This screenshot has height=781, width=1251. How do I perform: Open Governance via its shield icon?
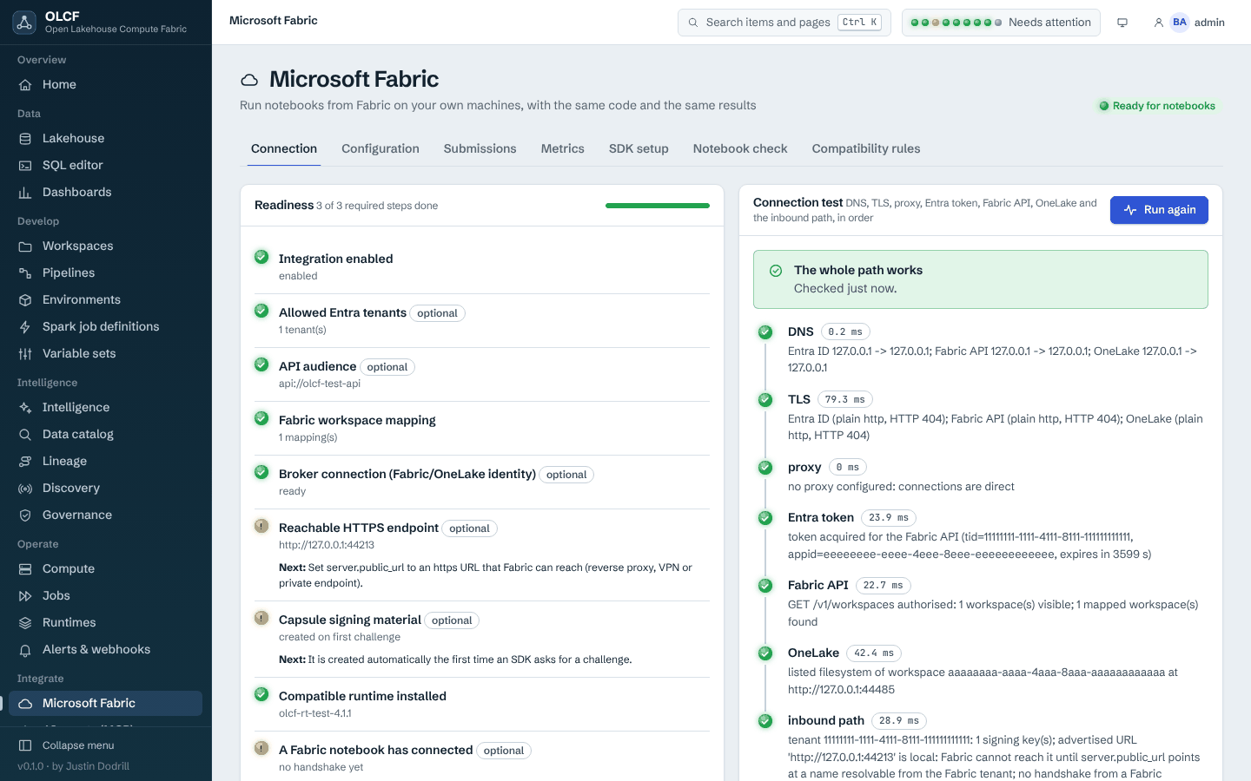tap(25, 515)
